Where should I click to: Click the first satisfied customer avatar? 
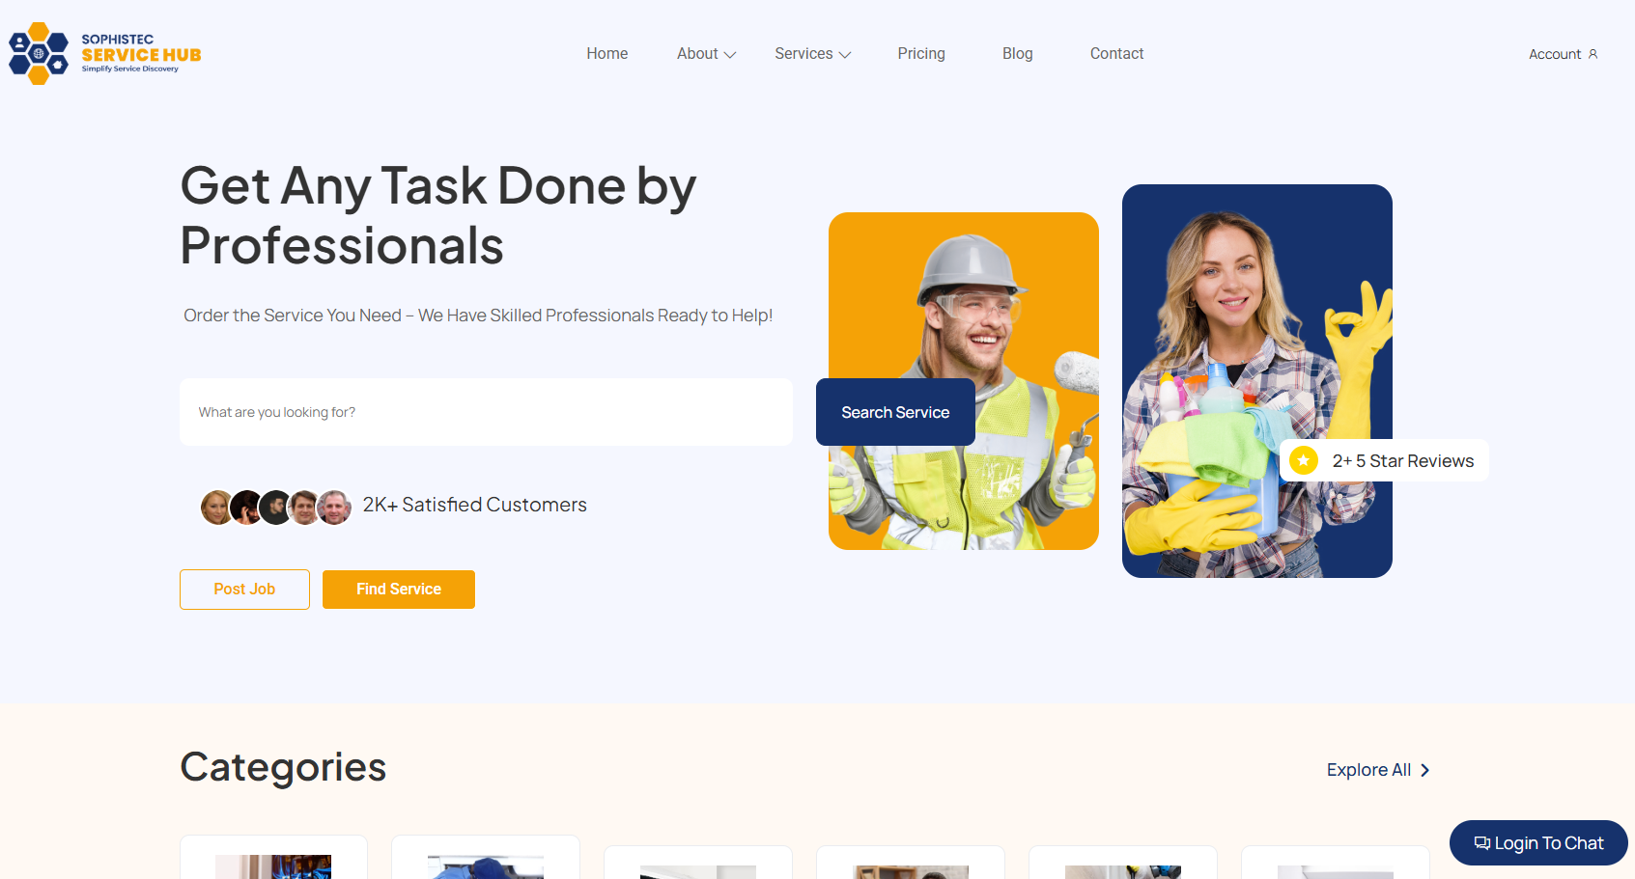pos(217,507)
